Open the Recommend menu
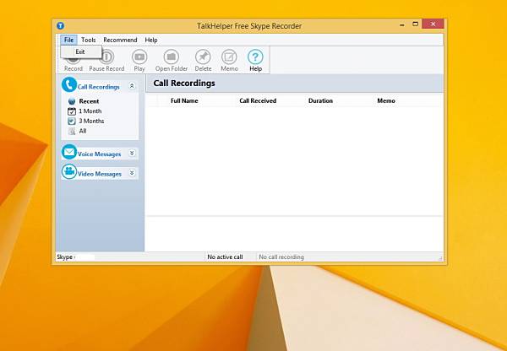The image size is (507, 351). tap(120, 40)
